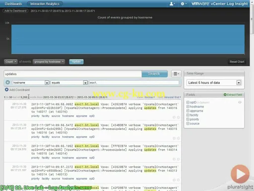Open the hostname field constraint dropdown

point(31,83)
